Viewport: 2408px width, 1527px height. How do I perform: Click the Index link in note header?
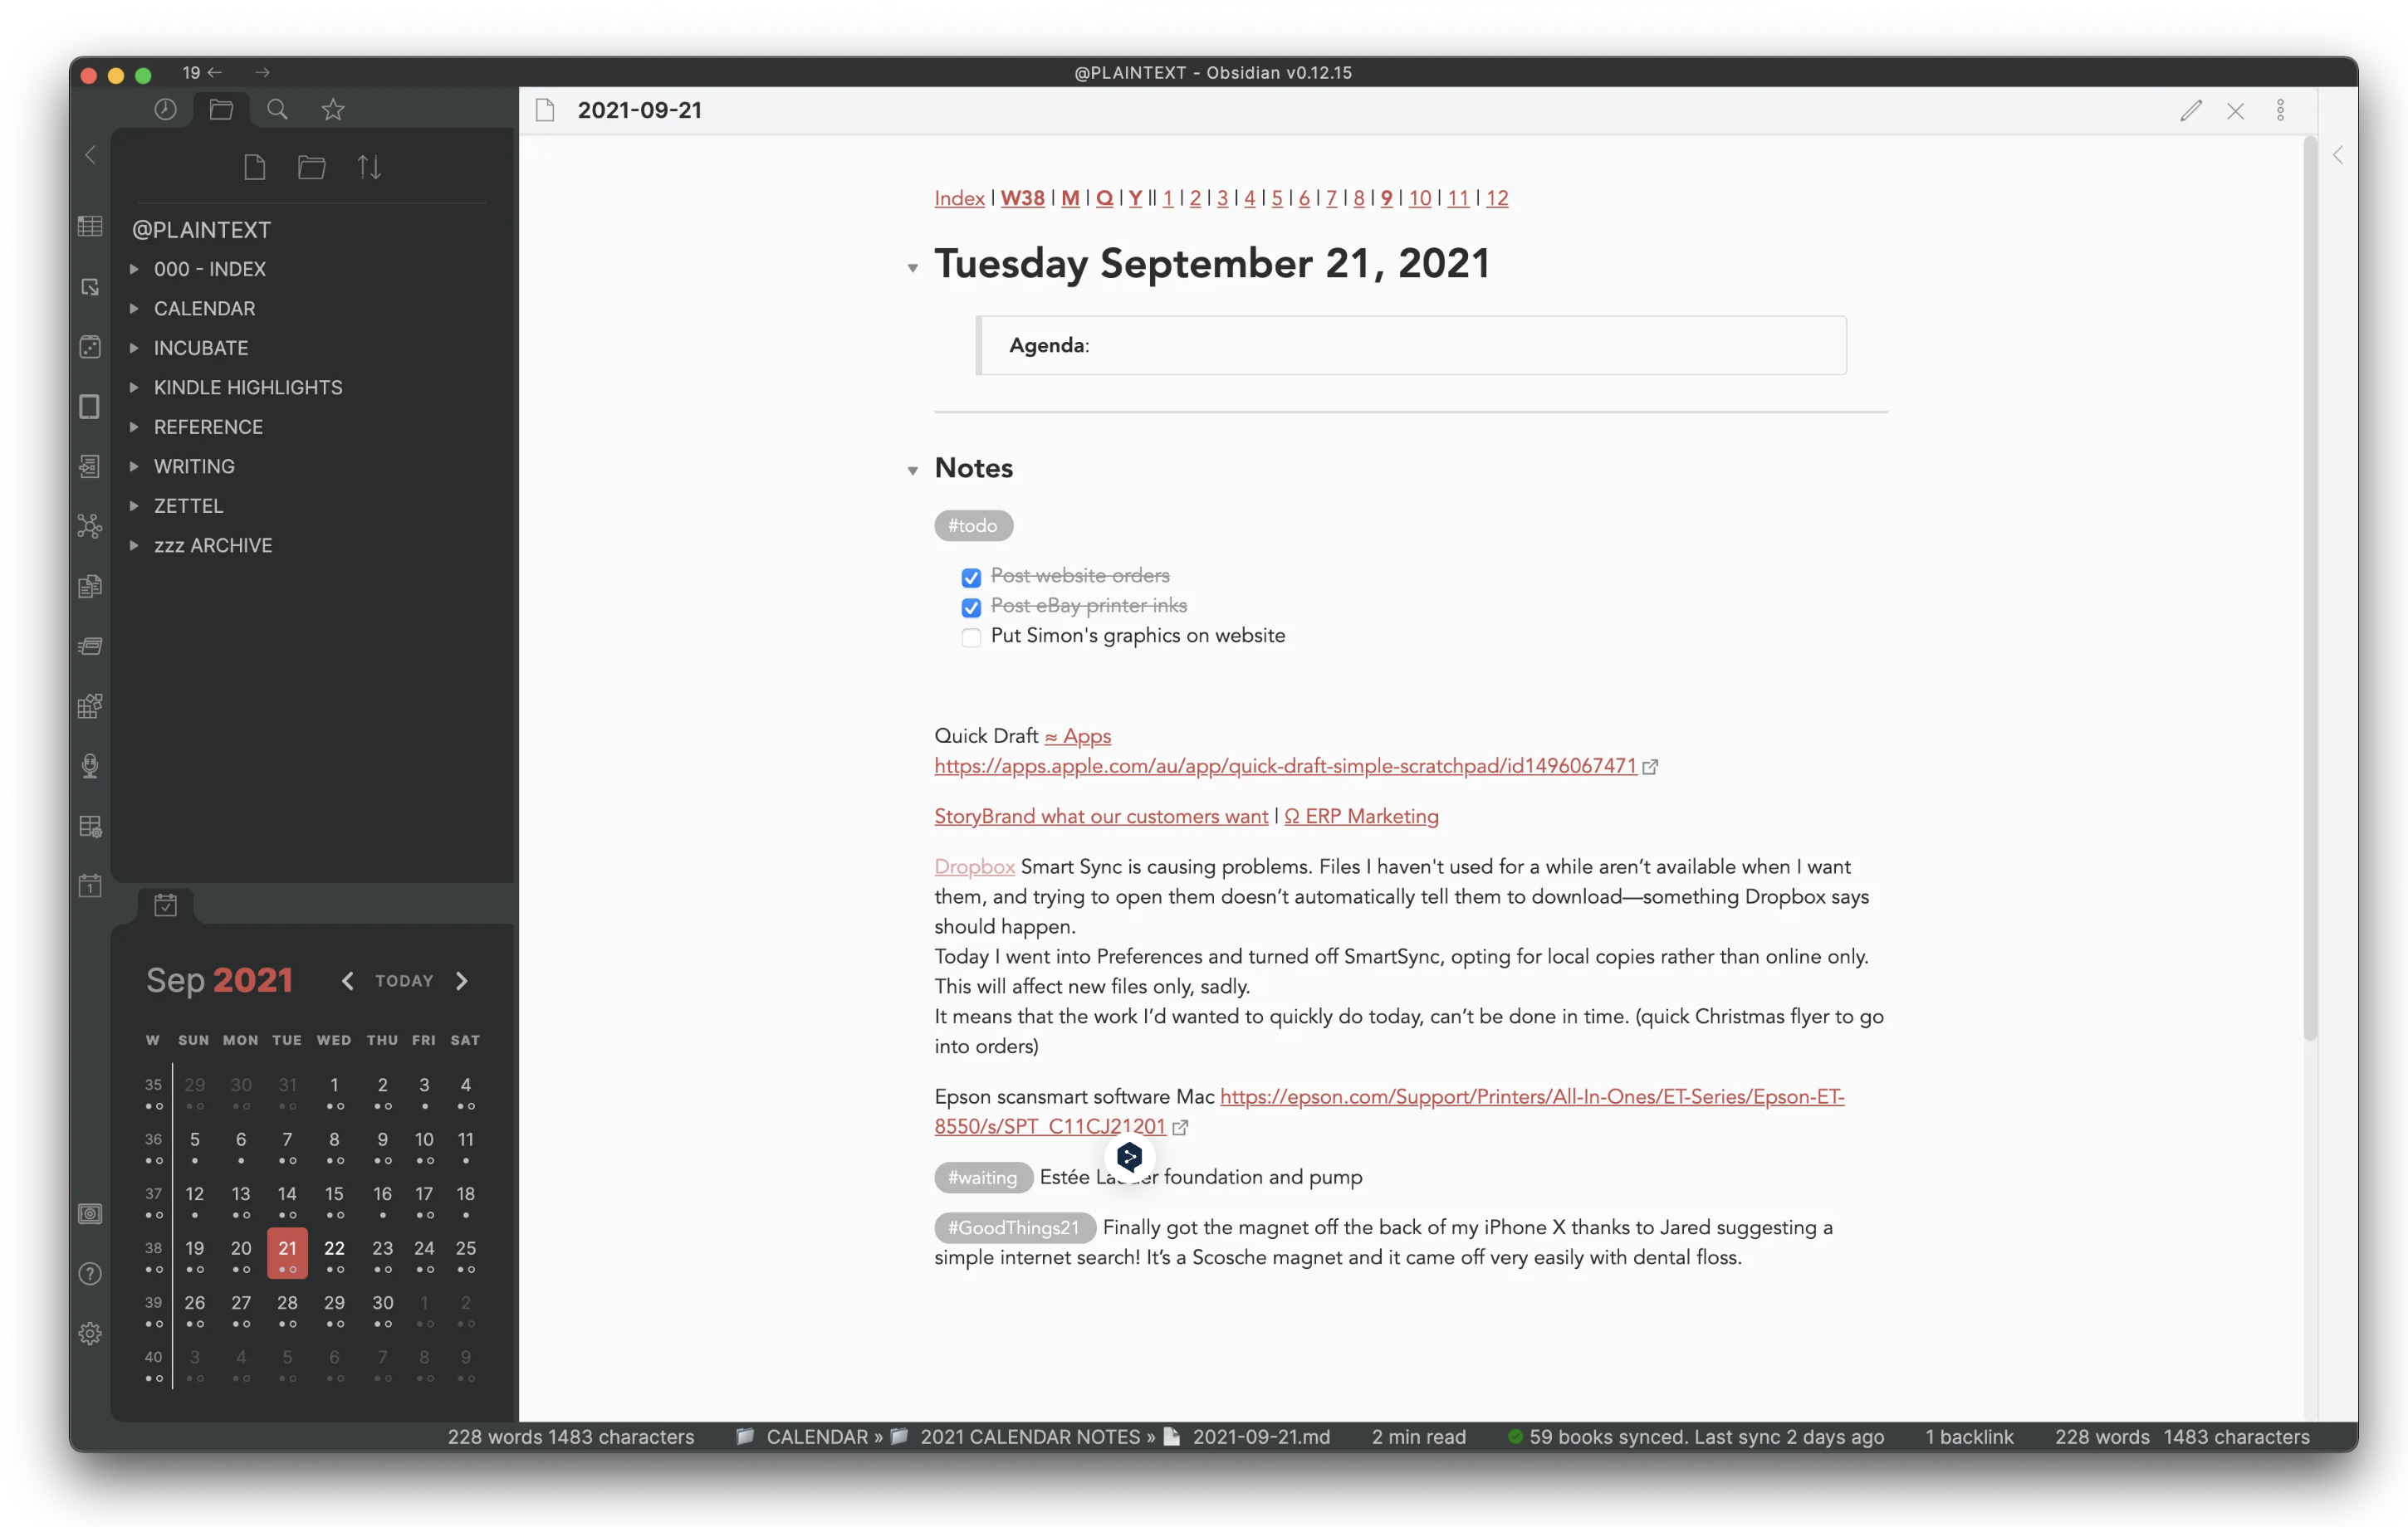pos(958,197)
